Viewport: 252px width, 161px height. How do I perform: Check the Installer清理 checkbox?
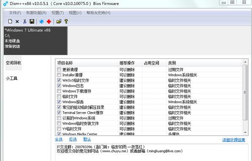(59, 75)
